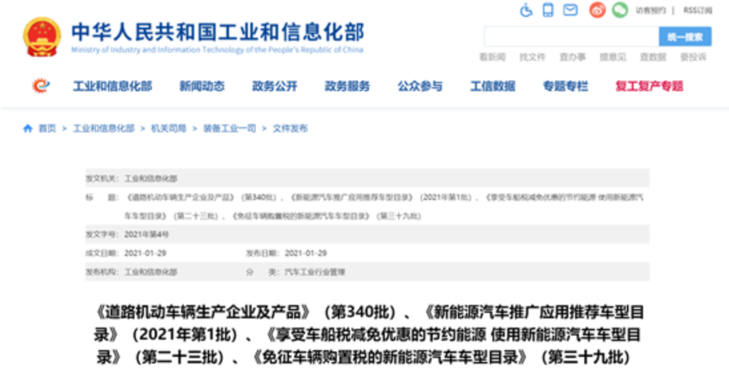The width and height of the screenshot is (729, 386).
Task: Click the orange swirl icon in navigation bar
Action: tap(41, 86)
